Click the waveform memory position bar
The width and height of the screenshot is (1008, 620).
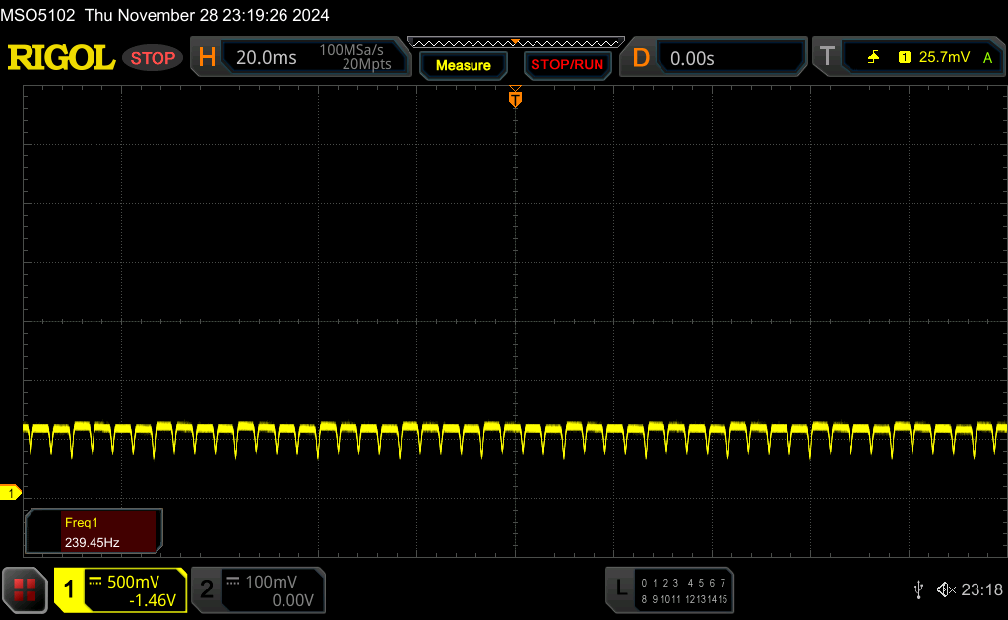[515, 43]
